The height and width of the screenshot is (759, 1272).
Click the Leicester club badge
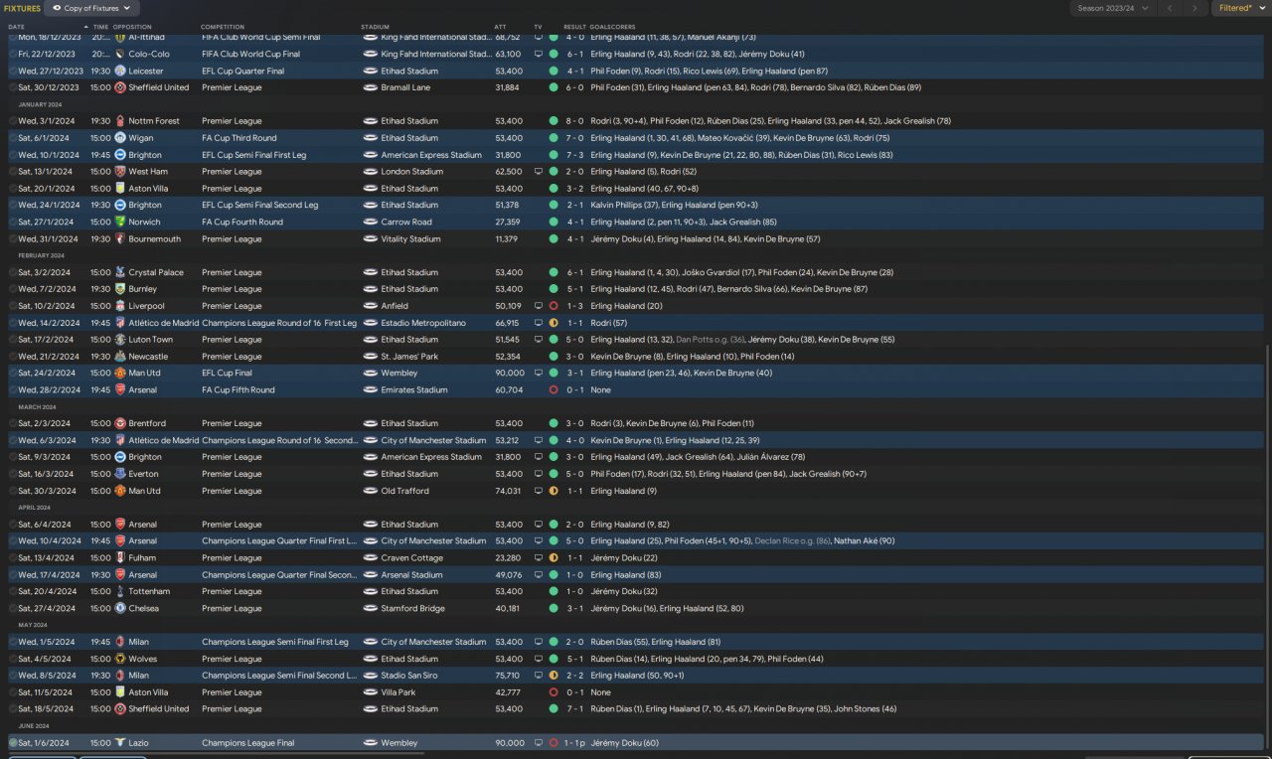[x=119, y=72]
